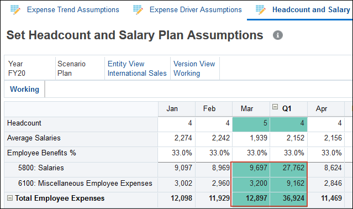Click the Feb Miscellaneous Expenses cell 2,960
This screenshot has width=353, height=209.
coord(214,185)
